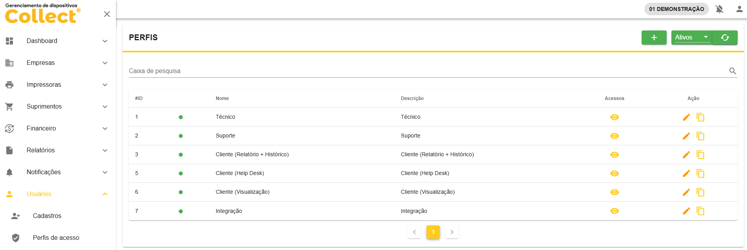Go to the next page of results
This screenshot has width=747, height=250.
(x=452, y=232)
